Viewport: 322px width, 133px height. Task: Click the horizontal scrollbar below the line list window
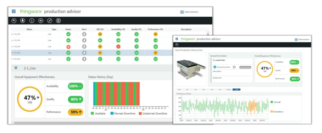tap(92, 123)
